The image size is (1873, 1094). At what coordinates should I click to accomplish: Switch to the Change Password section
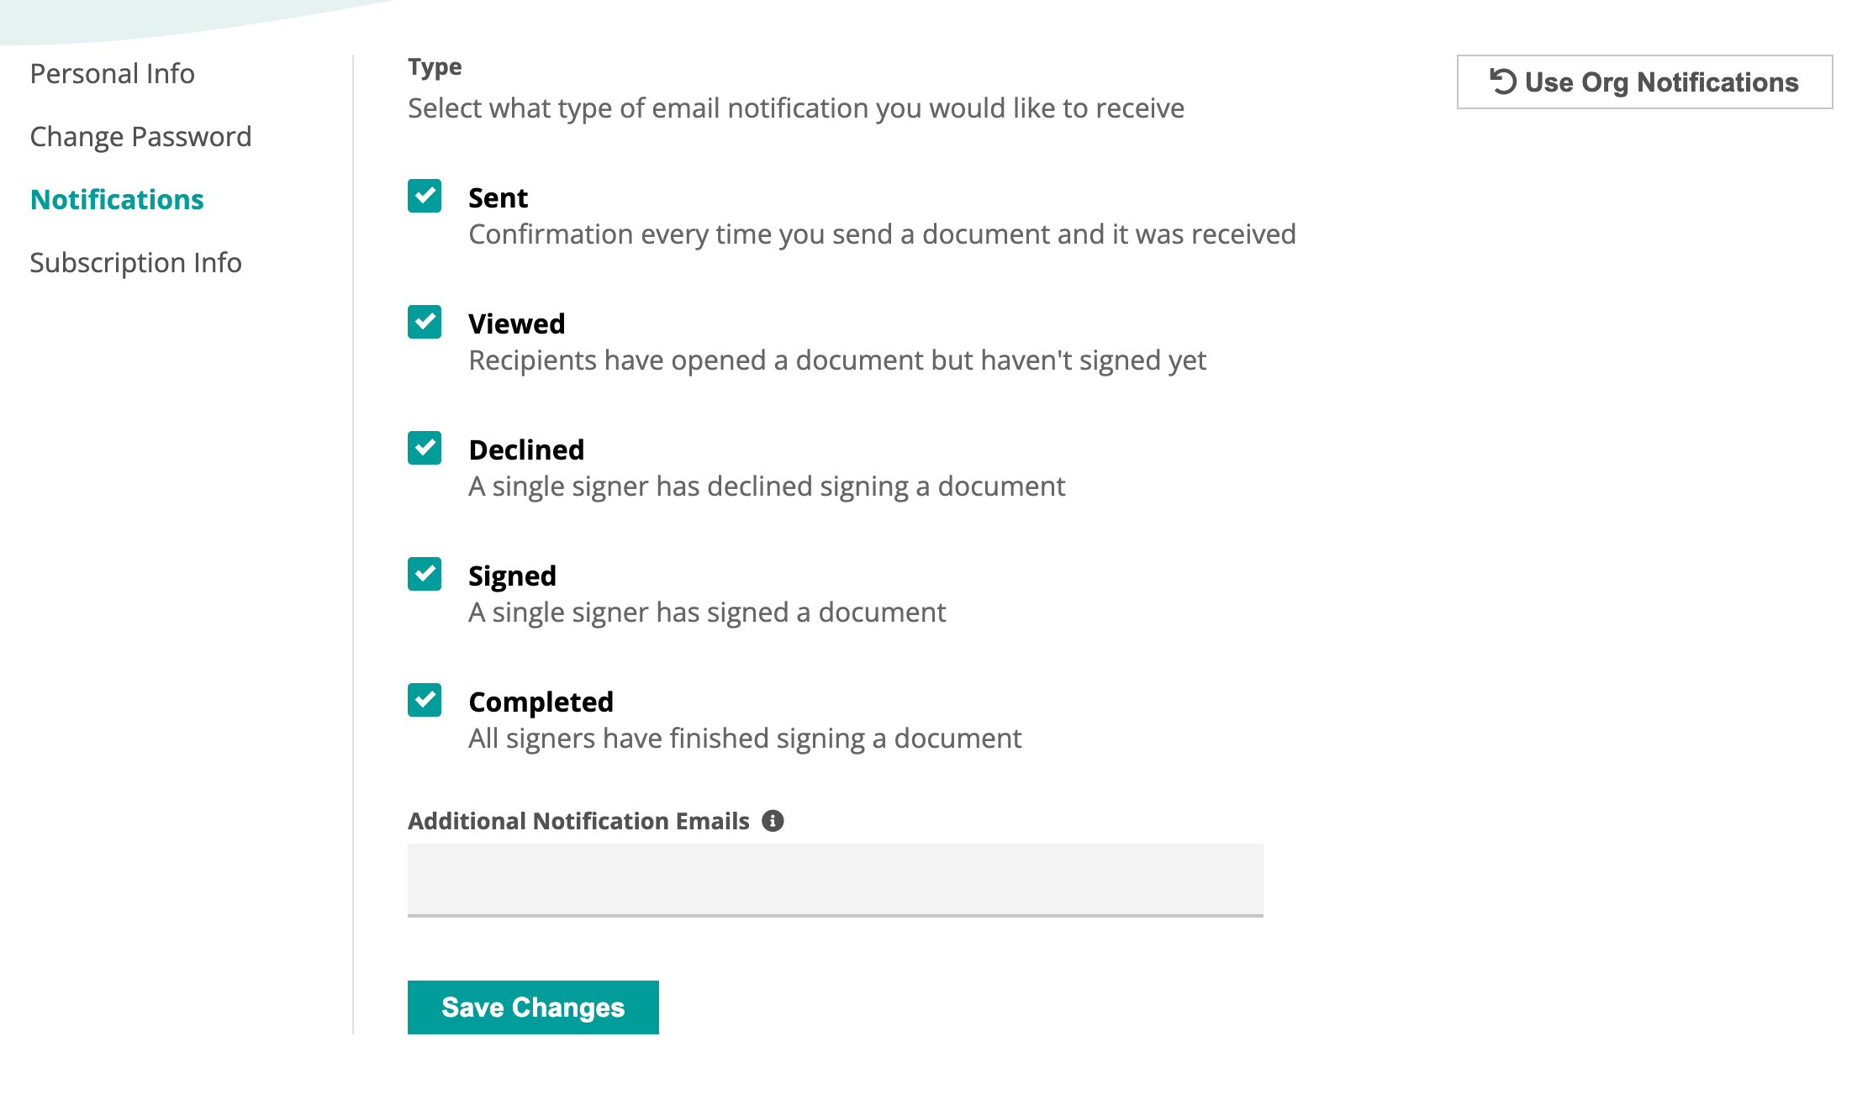click(x=140, y=136)
